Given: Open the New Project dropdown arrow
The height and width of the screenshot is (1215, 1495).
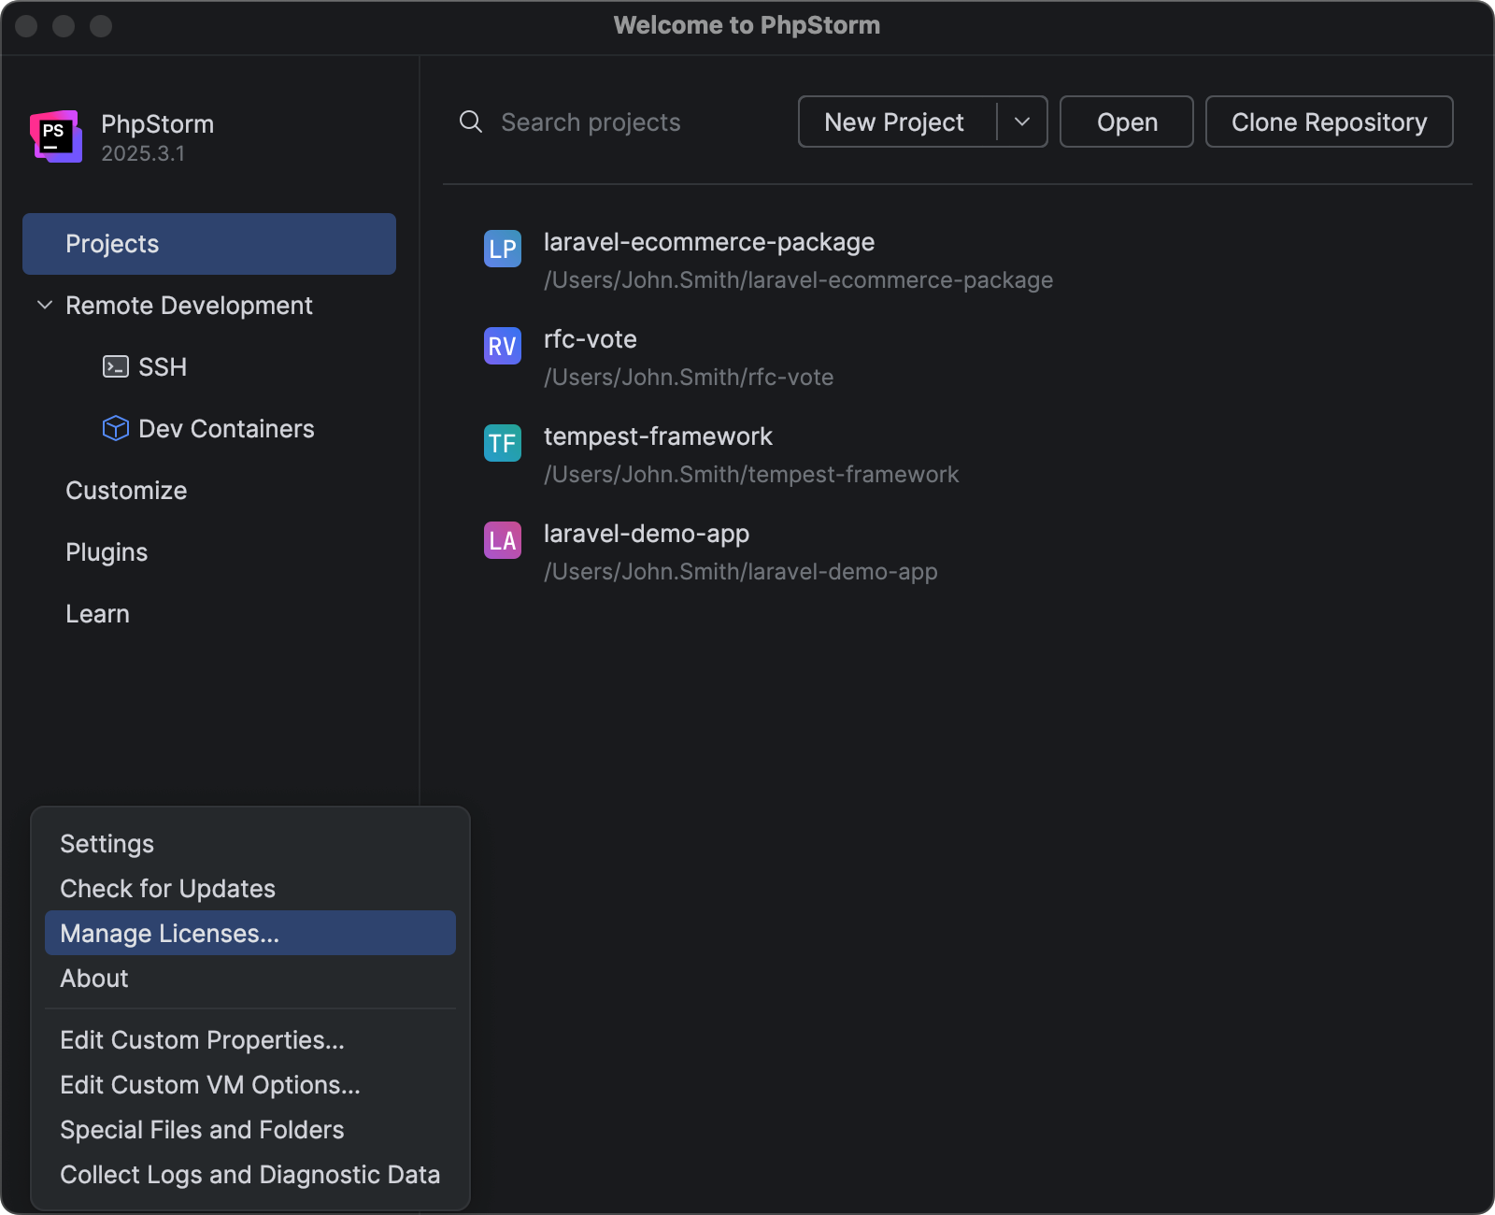Looking at the screenshot, I should pos(1022,121).
